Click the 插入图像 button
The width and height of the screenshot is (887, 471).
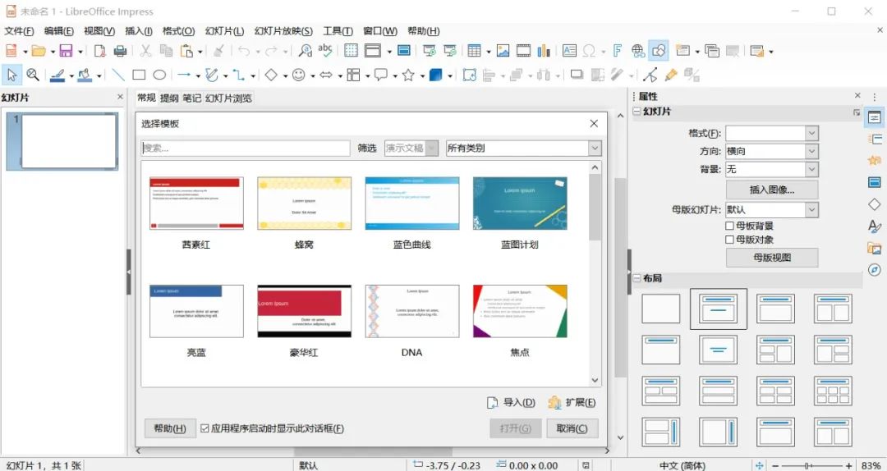771,190
